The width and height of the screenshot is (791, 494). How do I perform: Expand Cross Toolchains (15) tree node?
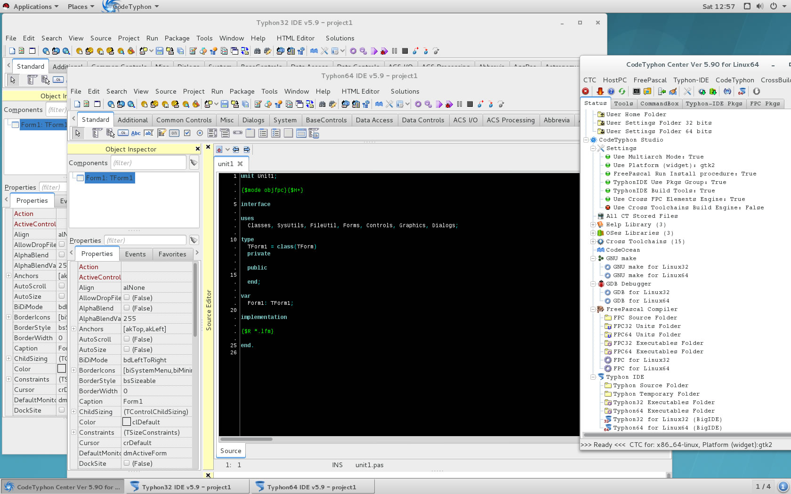click(593, 241)
